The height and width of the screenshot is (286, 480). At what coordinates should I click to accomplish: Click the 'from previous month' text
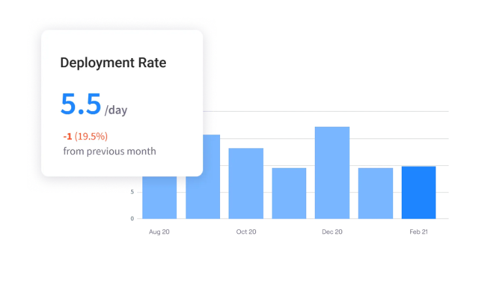tap(109, 151)
